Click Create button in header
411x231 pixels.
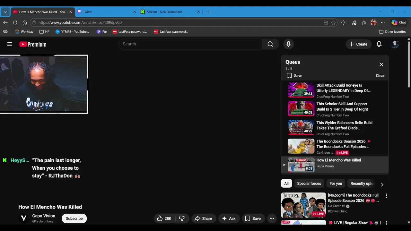click(358, 44)
